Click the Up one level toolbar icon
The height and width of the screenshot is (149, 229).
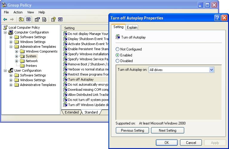point(21,19)
